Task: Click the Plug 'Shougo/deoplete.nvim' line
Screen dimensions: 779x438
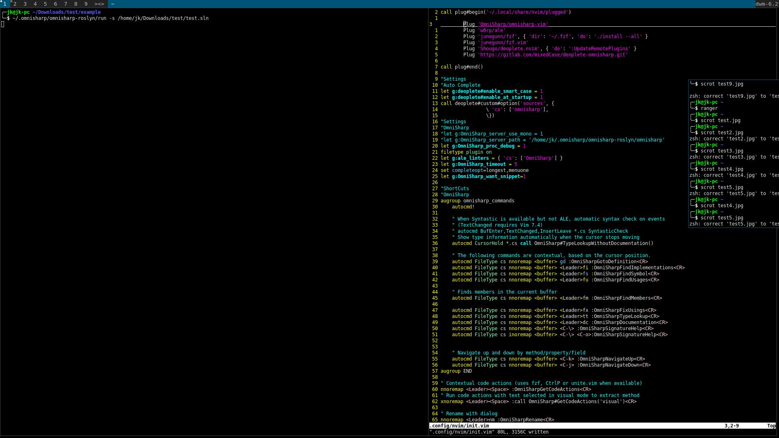Action: point(550,49)
